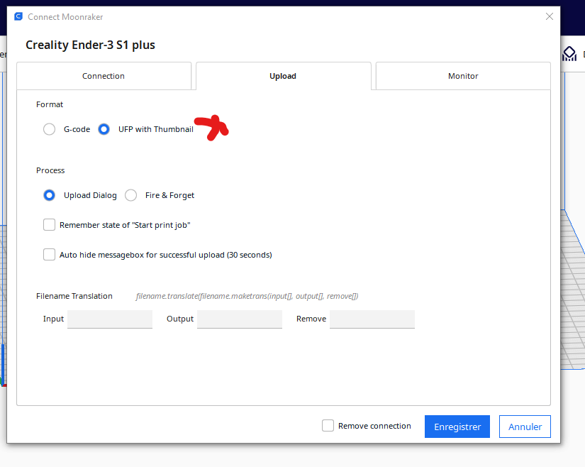585x467 pixels.
Task: Select G-code format radio button
Action: [x=49, y=129]
